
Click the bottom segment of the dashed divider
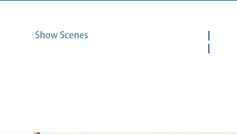click(209, 49)
